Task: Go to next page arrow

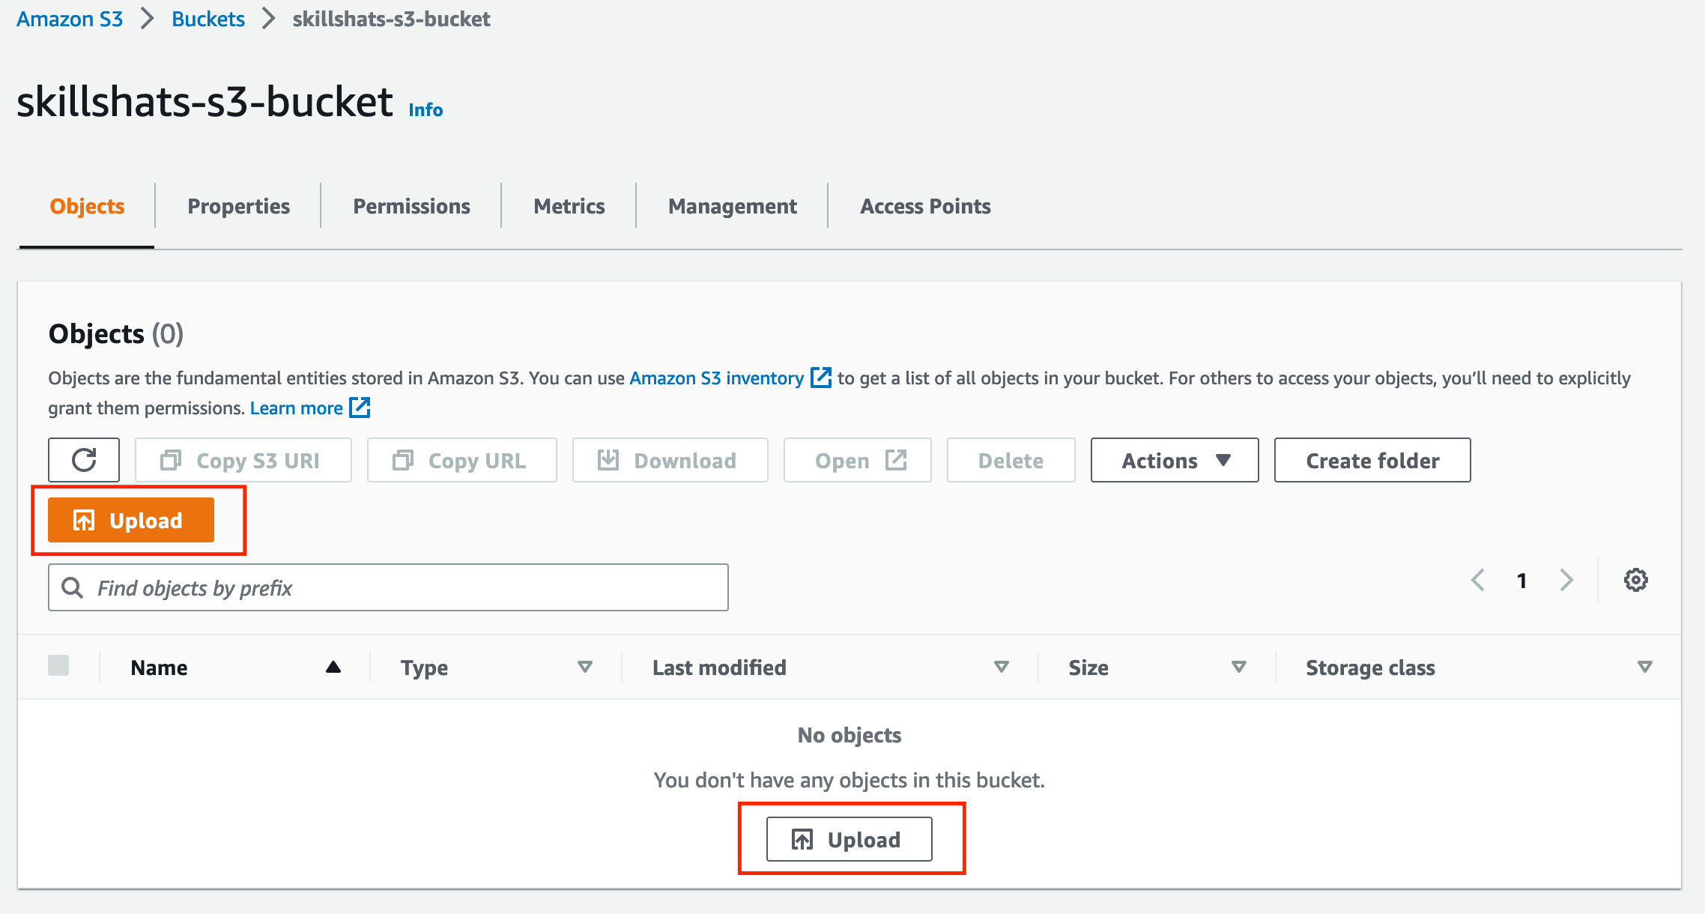Action: coord(1566,581)
